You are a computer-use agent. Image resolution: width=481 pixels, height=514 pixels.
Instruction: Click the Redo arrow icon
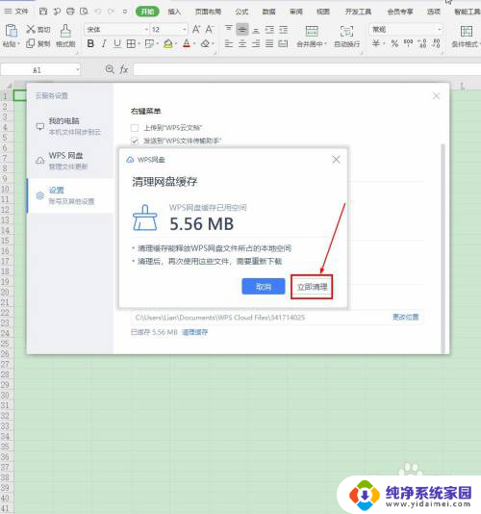pos(111,12)
